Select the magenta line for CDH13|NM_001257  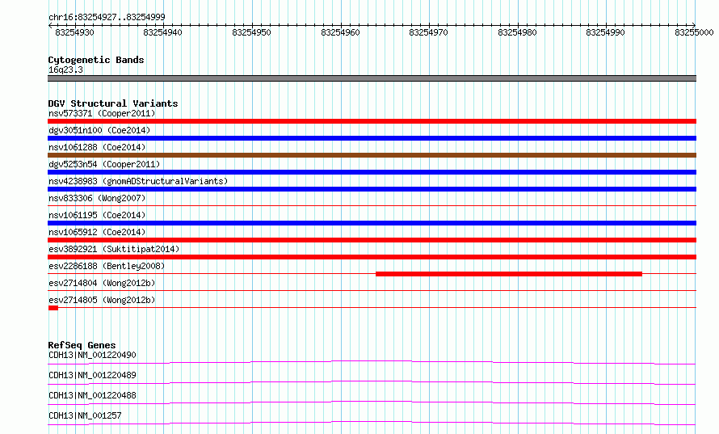(x=372, y=423)
